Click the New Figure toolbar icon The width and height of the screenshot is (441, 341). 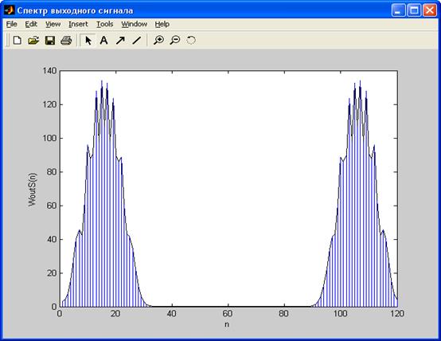pyautogui.click(x=18, y=41)
